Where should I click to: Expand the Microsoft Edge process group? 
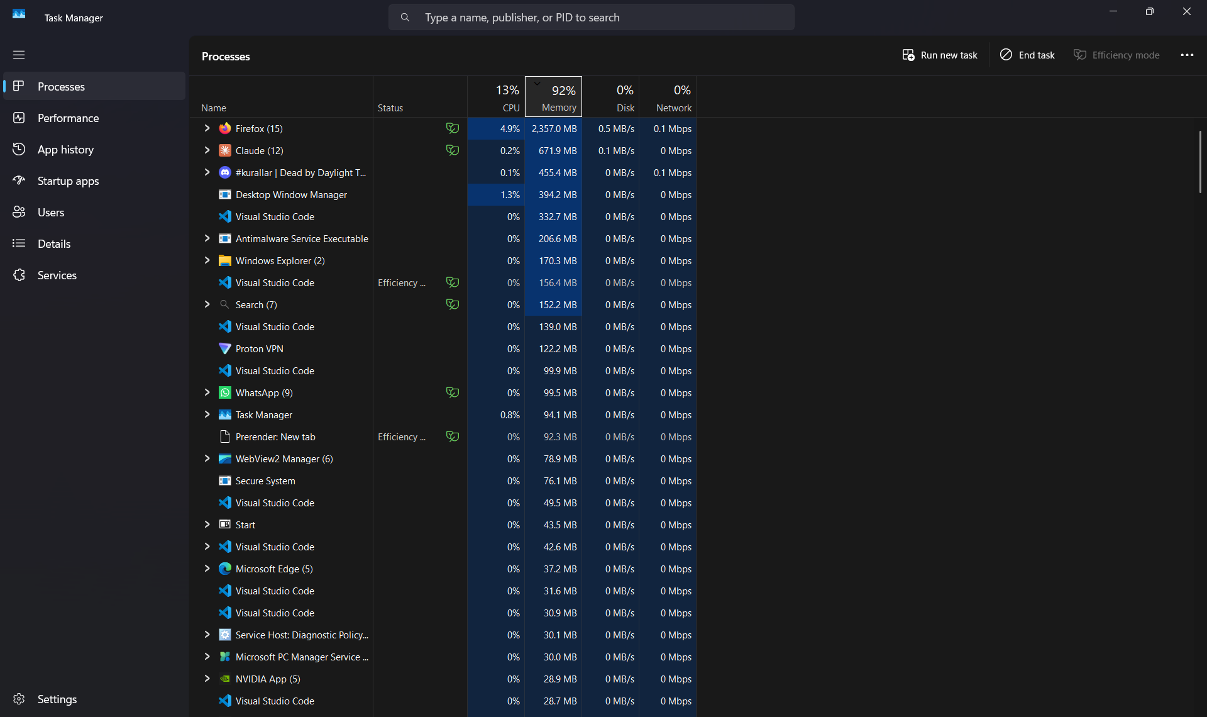tap(207, 569)
